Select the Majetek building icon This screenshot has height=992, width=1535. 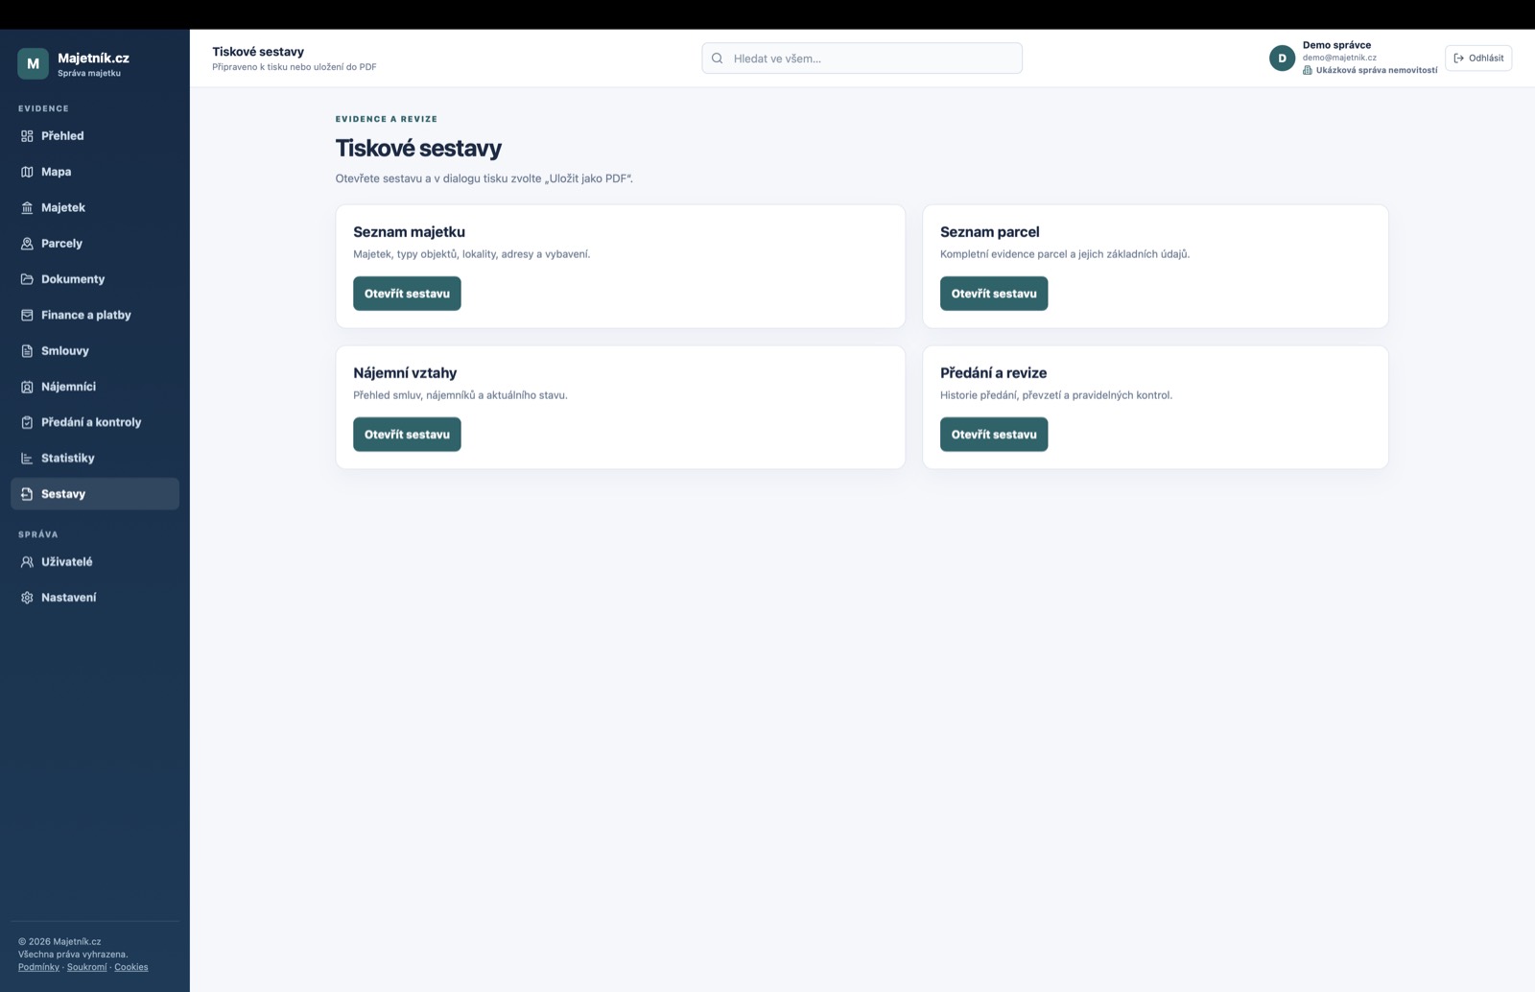coord(27,207)
